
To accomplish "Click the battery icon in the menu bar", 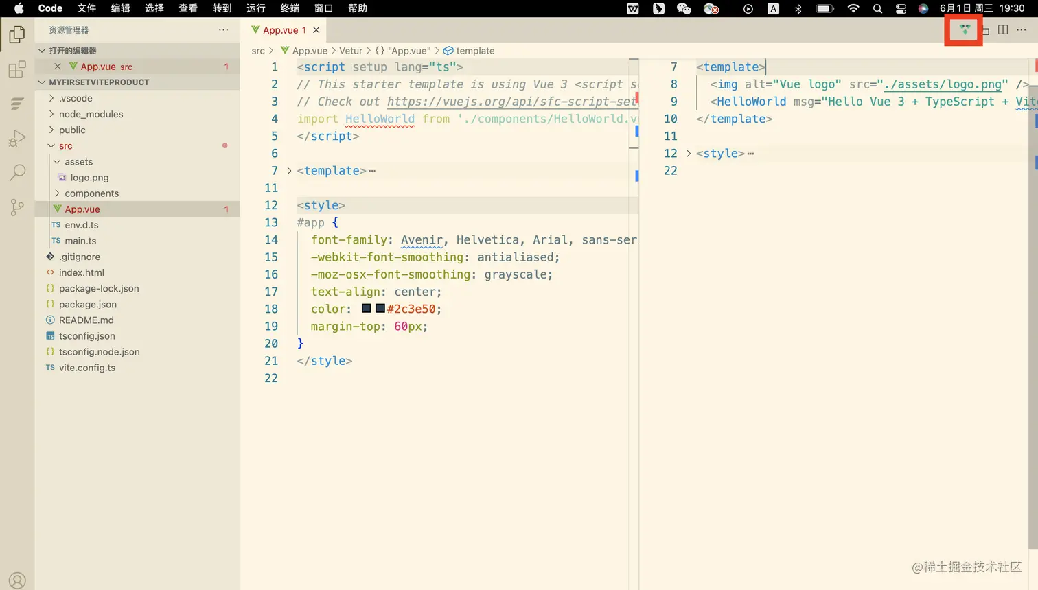I will (x=824, y=8).
